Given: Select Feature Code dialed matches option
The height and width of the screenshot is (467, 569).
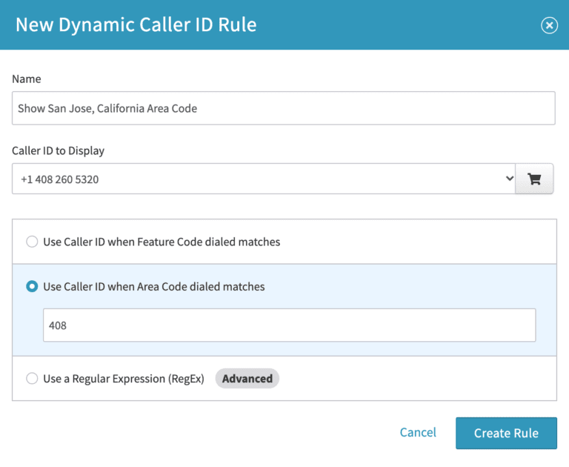Looking at the screenshot, I should 32,242.
